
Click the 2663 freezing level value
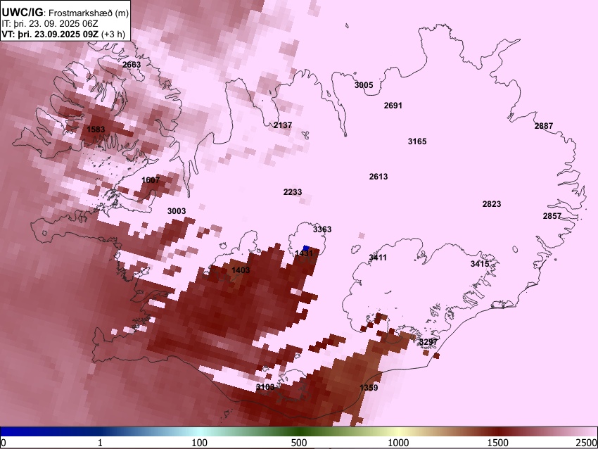click(x=132, y=65)
